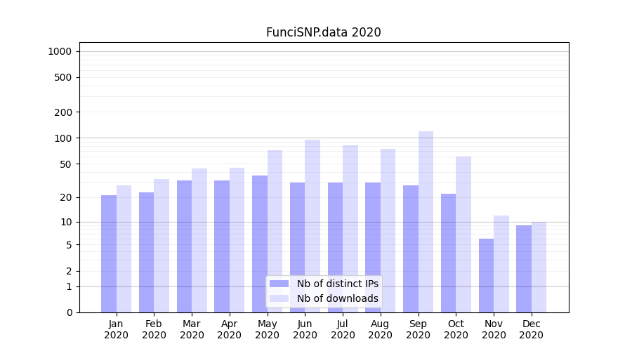
Task: Click the Aug 2020 x-axis label
Action: 380,329
